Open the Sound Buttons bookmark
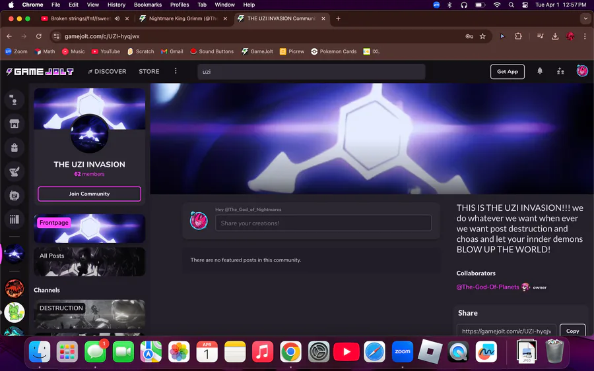 point(212,51)
